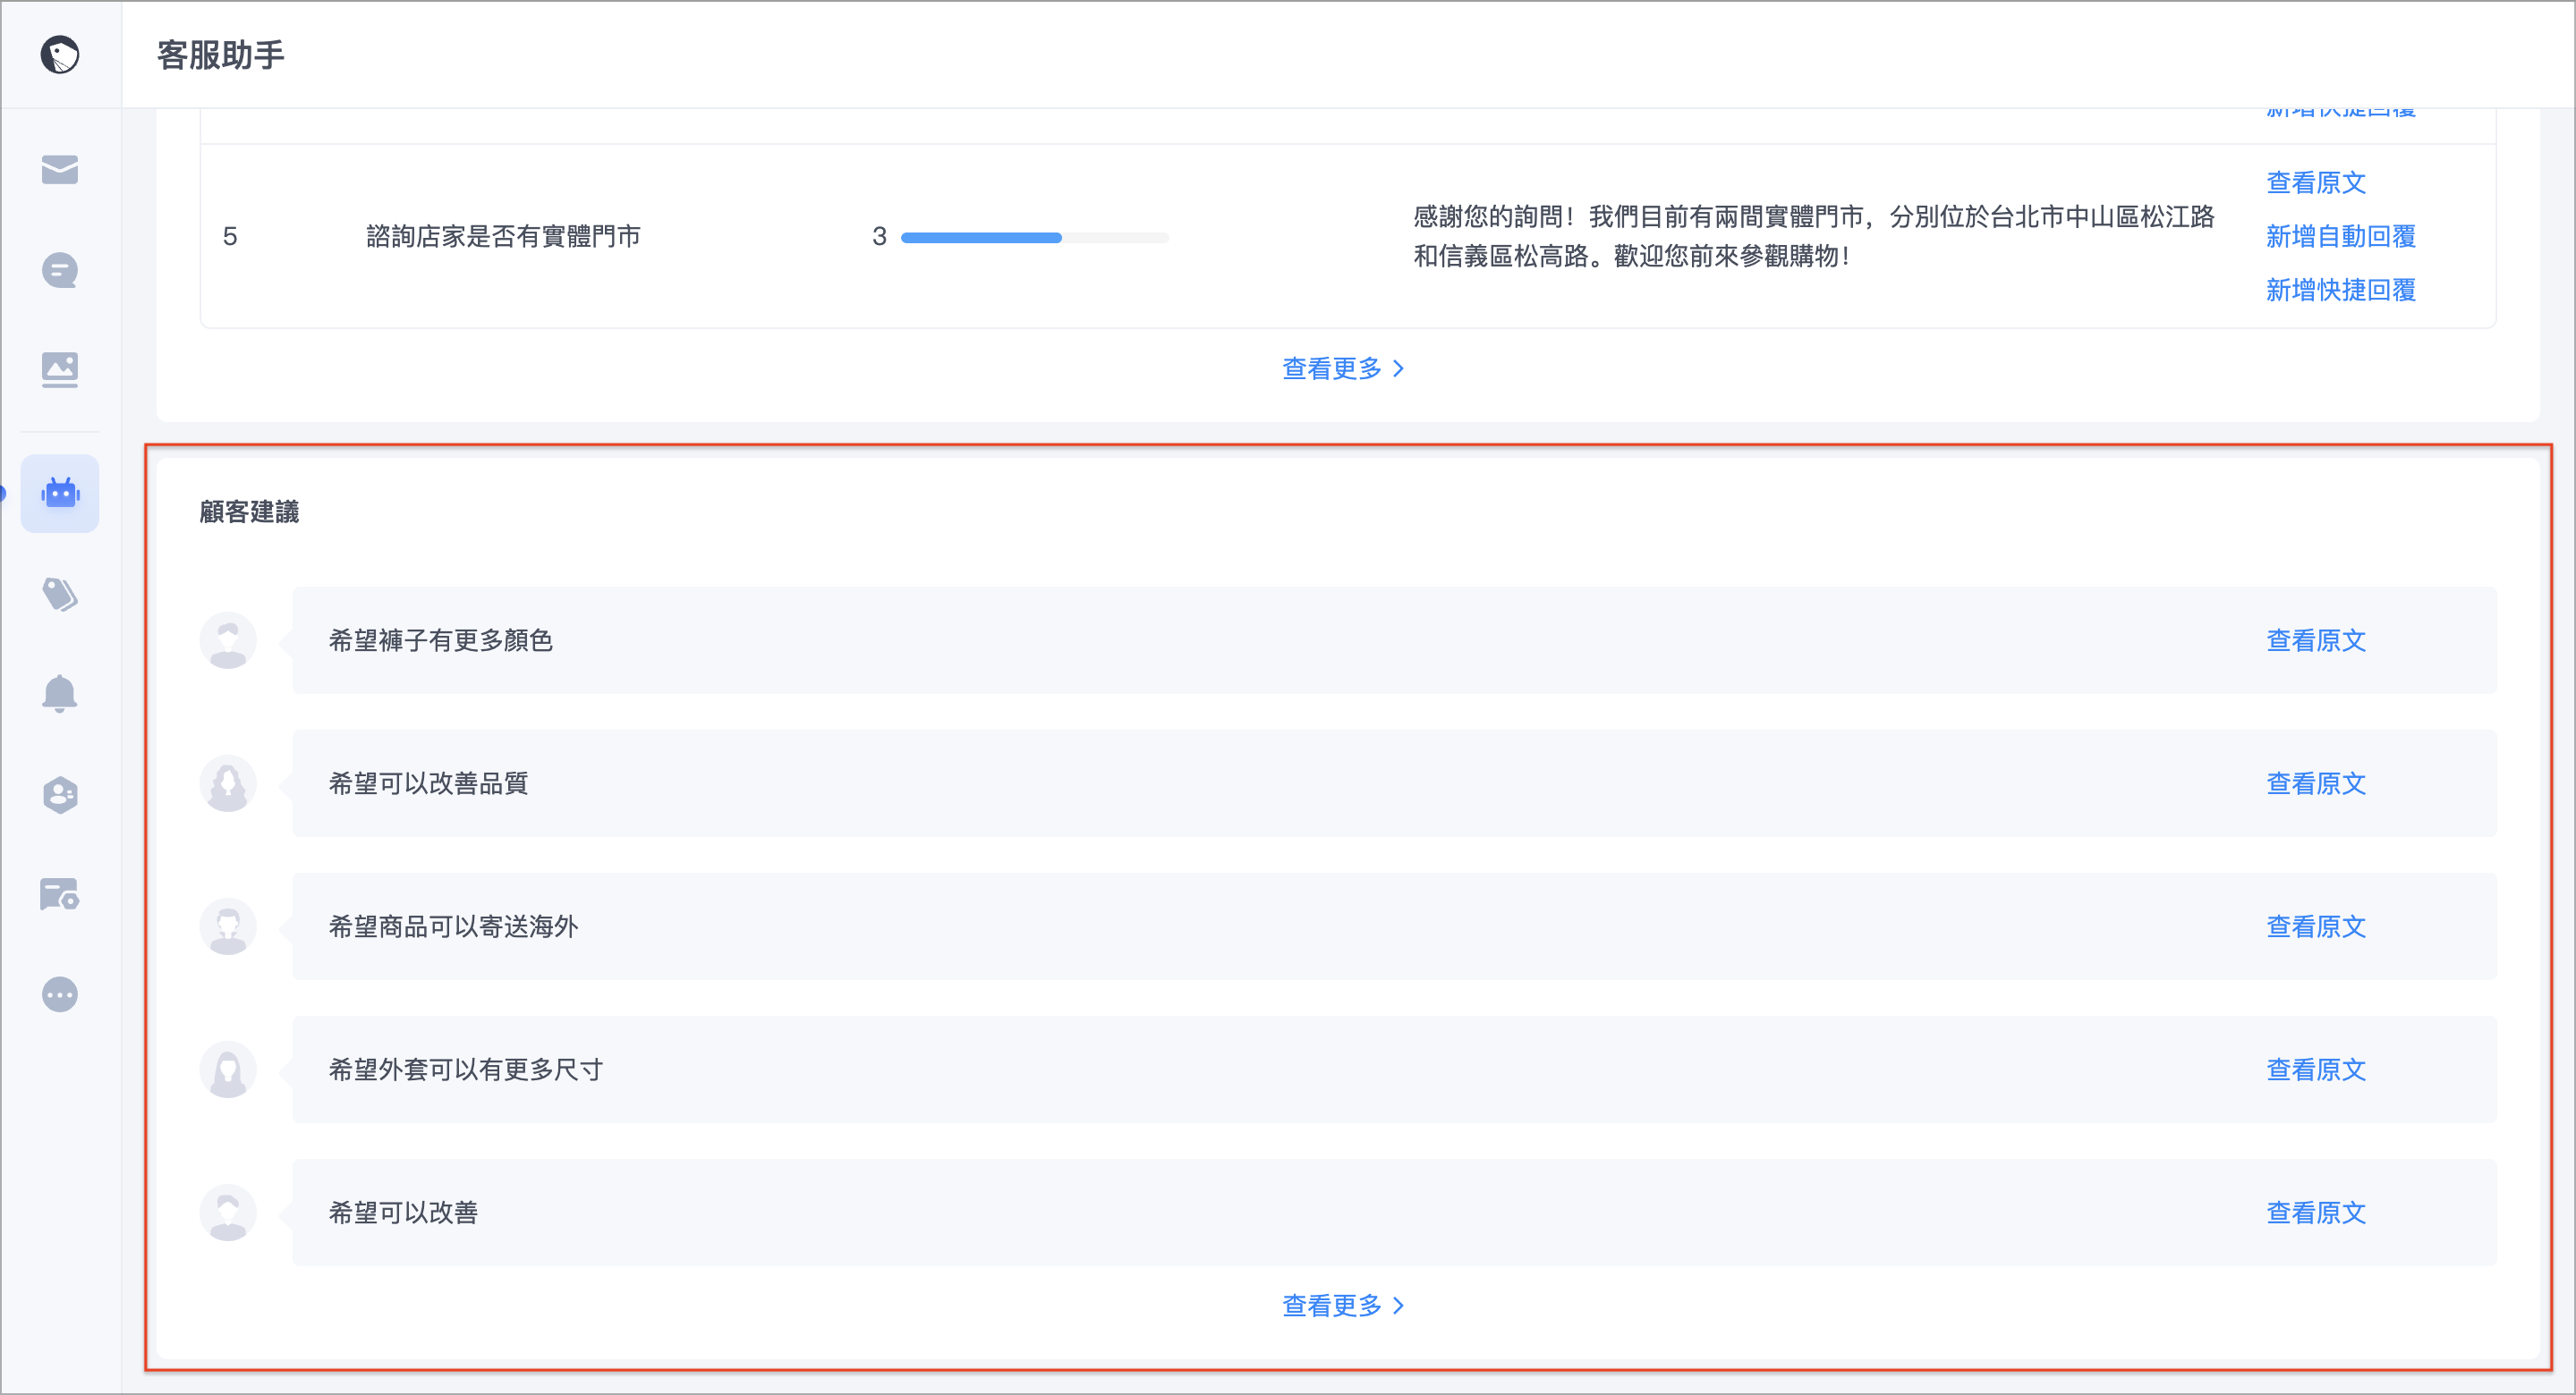Open the tags sidebar icon
This screenshot has height=1395, width=2576.
60,595
